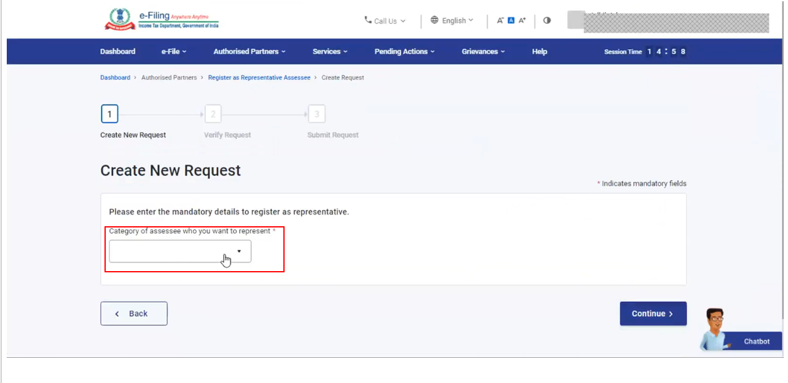The width and height of the screenshot is (788, 383).
Task: Toggle the dark mode contrast switch
Action: pos(547,20)
